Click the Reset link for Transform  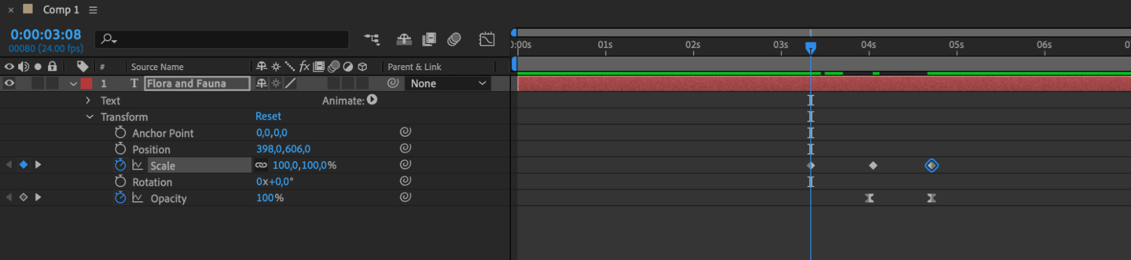[x=268, y=116]
